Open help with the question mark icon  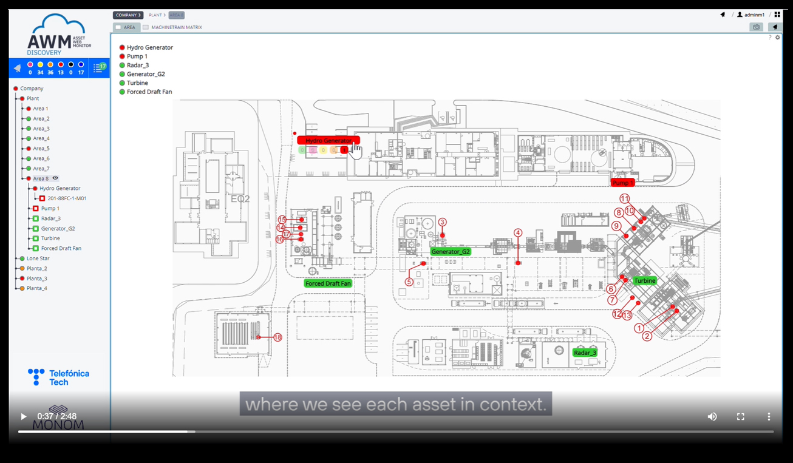(770, 38)
